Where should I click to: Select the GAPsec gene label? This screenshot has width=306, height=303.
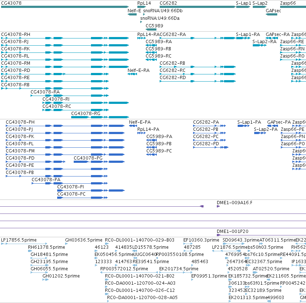tap(273, 11)
